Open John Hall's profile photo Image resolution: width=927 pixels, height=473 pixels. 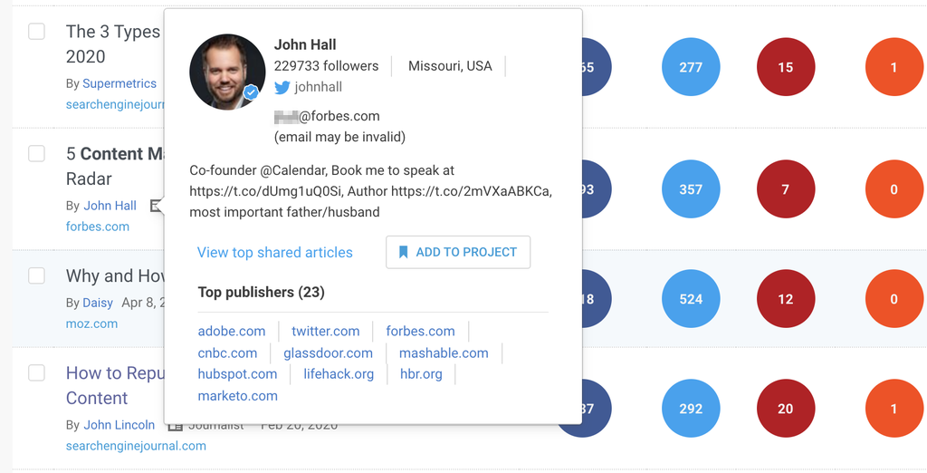click(x=226, y=72)
